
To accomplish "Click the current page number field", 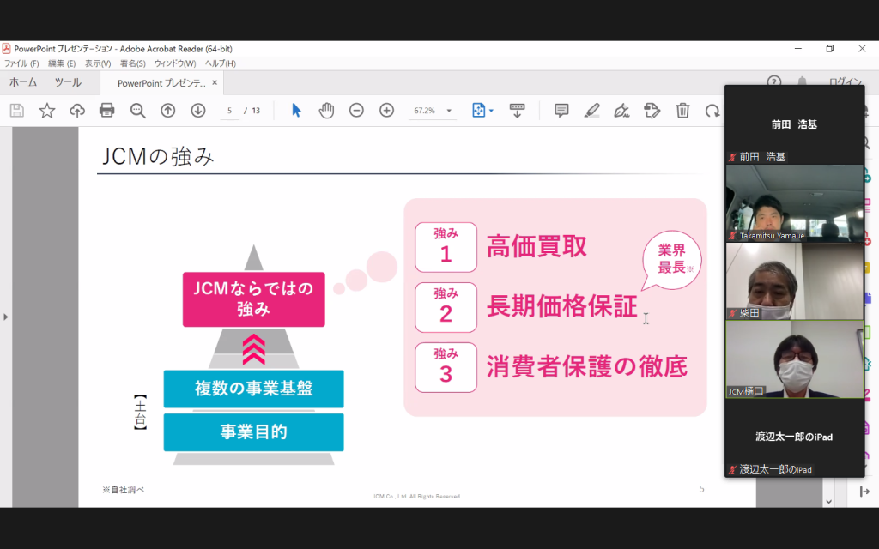I will [x=229, y=111].
